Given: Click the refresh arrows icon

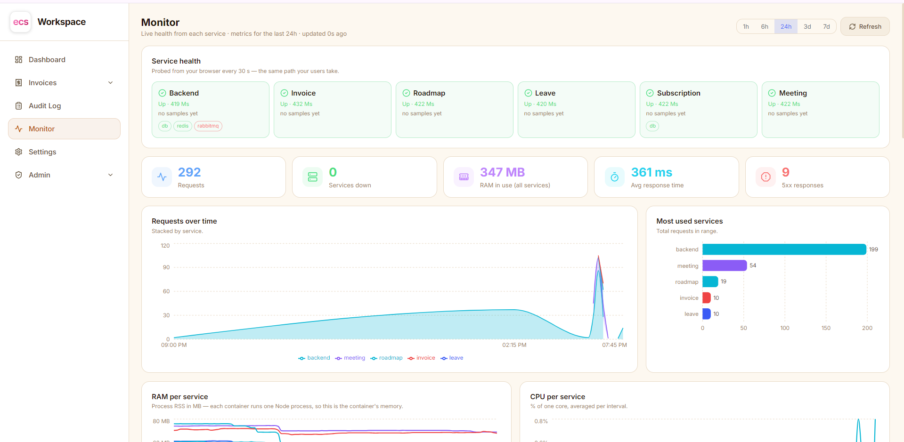Looking at the screenshot, I should 852,27.
